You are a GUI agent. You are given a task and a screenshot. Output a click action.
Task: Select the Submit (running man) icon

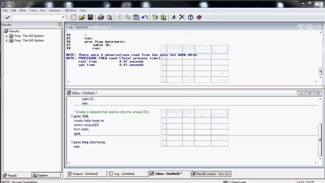173,17
